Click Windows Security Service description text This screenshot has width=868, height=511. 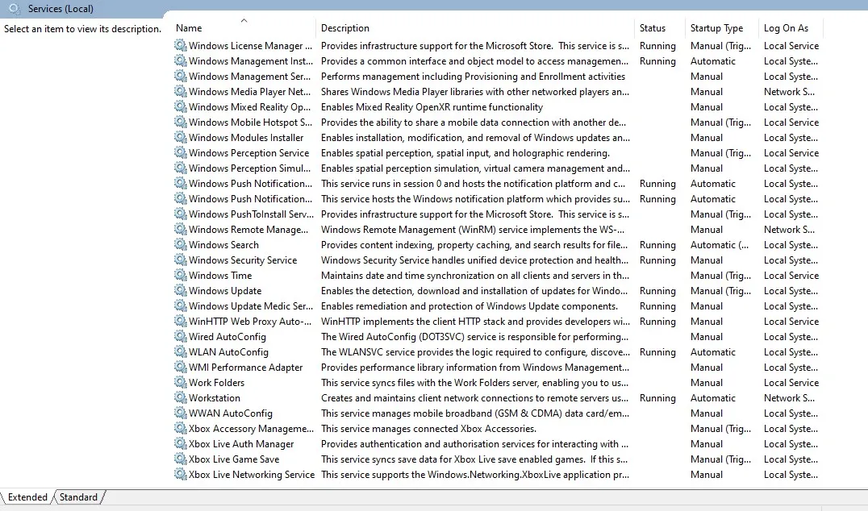point(474,260)
